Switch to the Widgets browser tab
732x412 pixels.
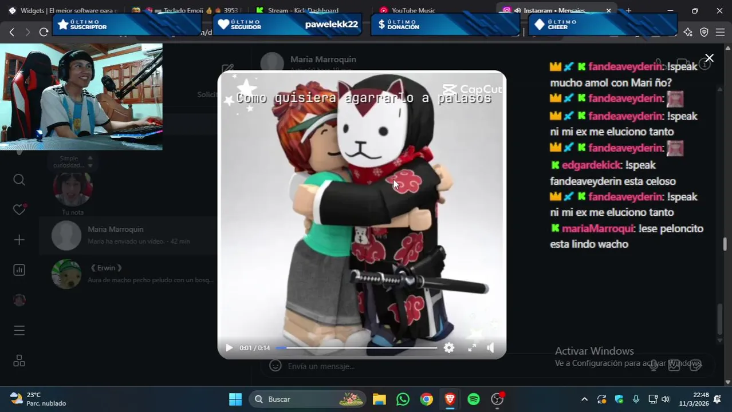63,10
